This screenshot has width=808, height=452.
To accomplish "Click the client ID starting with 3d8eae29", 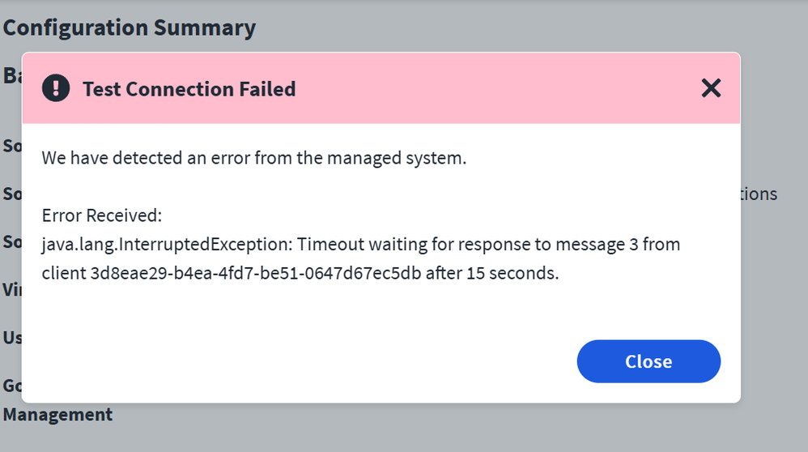I will point(256,274).
